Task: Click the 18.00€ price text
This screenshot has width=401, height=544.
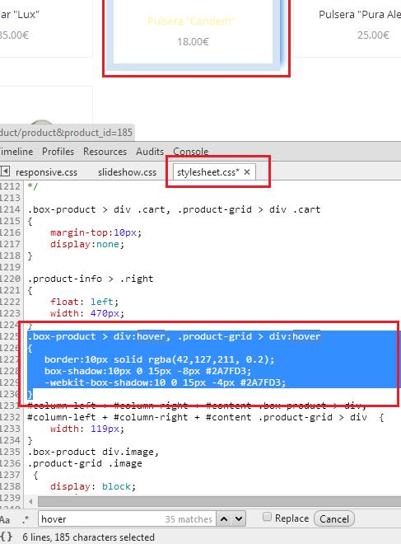Action: pos(193,42)
